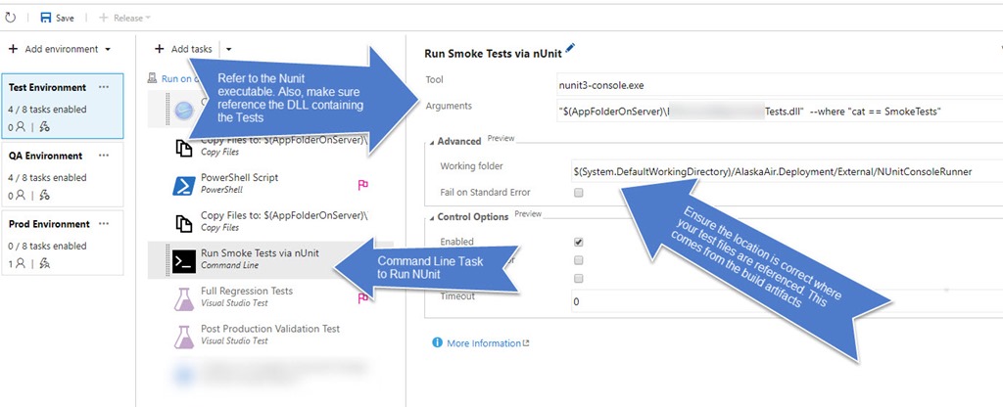This screenshot has width=1003, height=407.
Task: Open dropdown arrow next to Add tasks
Action: tap(228, 49)
